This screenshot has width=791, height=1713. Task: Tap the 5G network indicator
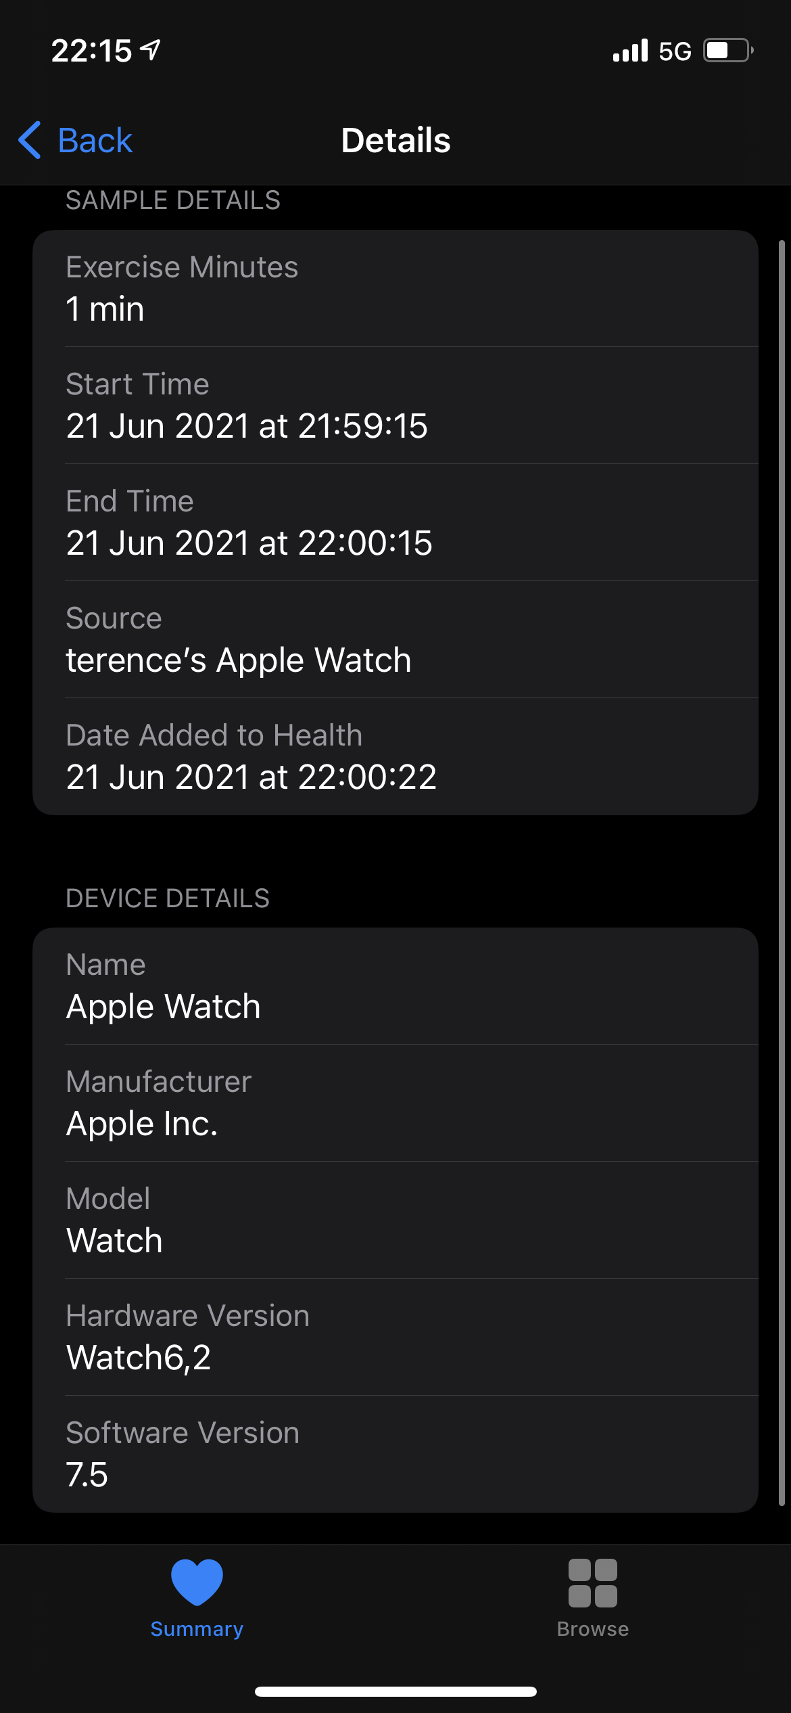click(675, 51)
